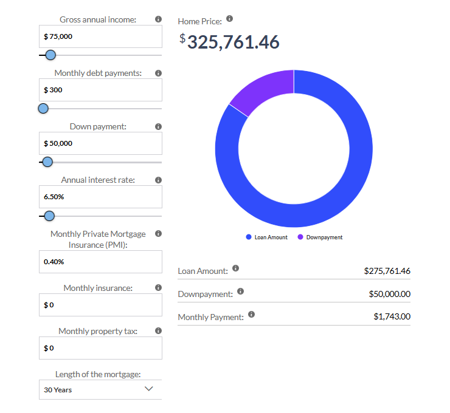Viewport: 450px width, 413px height.
Task: Click the Gross annual income input field
Action: (x=100, y=36)
